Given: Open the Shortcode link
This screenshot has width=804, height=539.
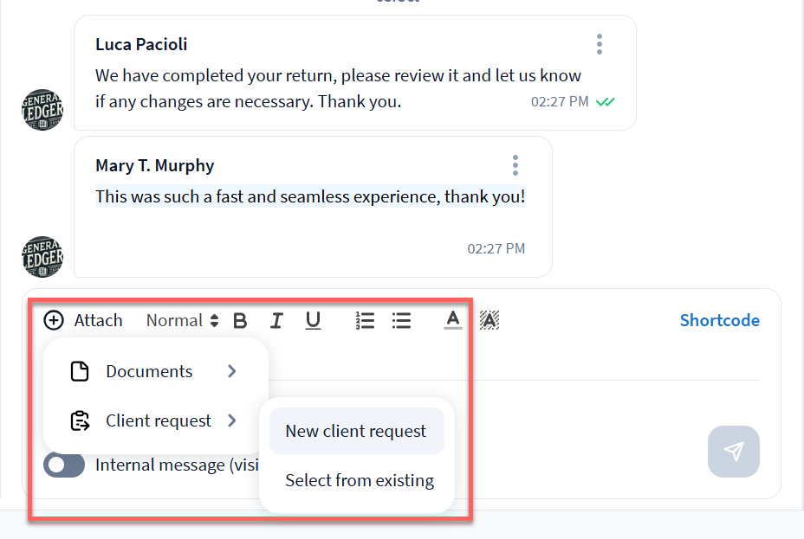Looking at the screenshot, I should click(719, 320).
